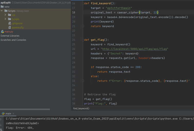
Task: Click the requests.get call on line 28
Action: pos(137,58)
